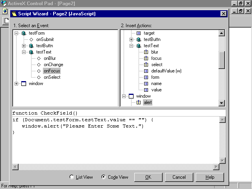Screen dimensions: 252x189
Task: Select the onChange event item
Action: point(53,65)
